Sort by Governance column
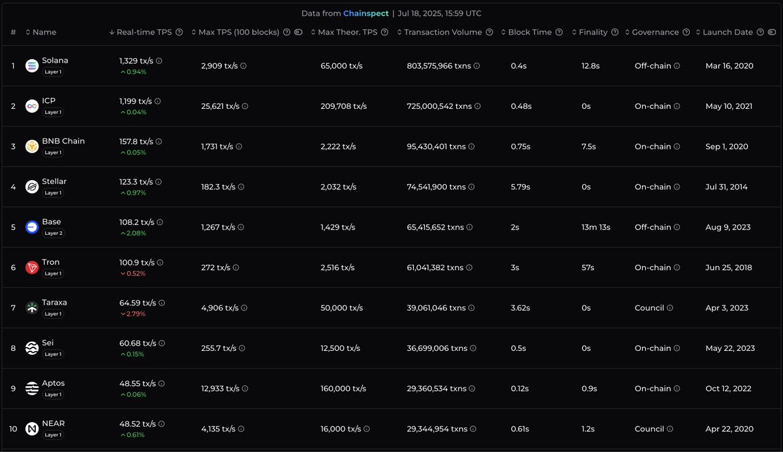This screenshot has height=452, width=783. pos(652,32)
